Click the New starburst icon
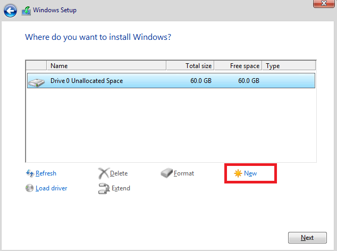Viewport: 337px width, 251px height. point(238,173)
